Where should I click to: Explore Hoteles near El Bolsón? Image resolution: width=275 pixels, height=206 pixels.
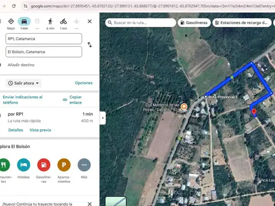tap(23, 165)
